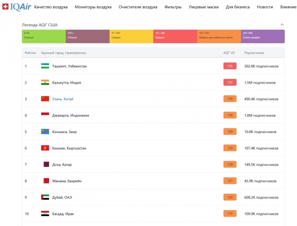Screen dimensions: 297x226
Task: Click the «AQI⁺ US» column header
Action: [x=229, y=53]
